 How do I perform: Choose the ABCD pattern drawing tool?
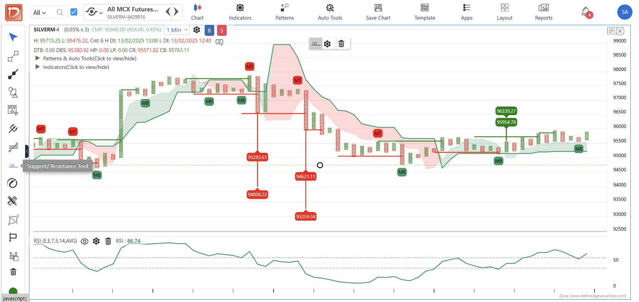point(13,219)
